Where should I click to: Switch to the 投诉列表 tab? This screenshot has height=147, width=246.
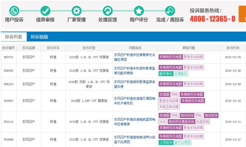coord(14,37)
